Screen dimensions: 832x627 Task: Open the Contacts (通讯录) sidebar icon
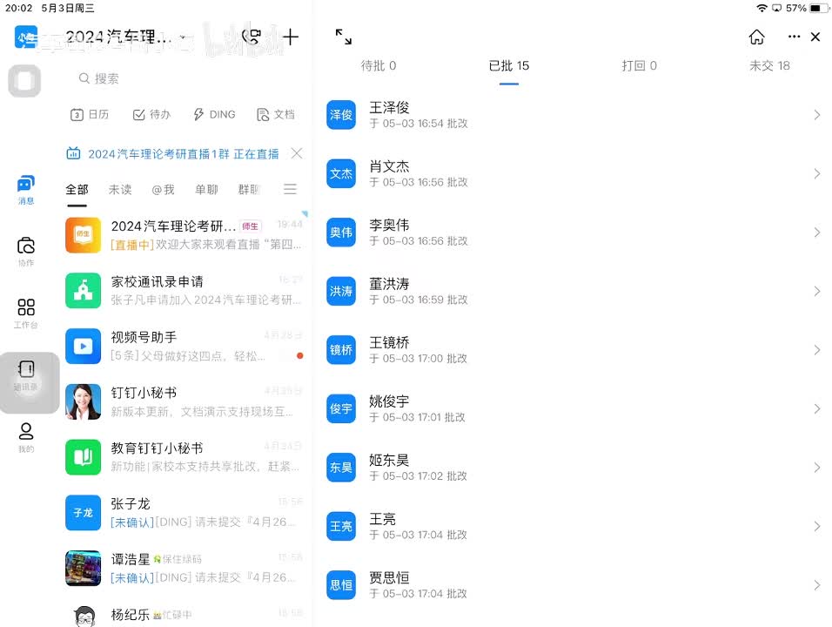[x=26, y=375]
